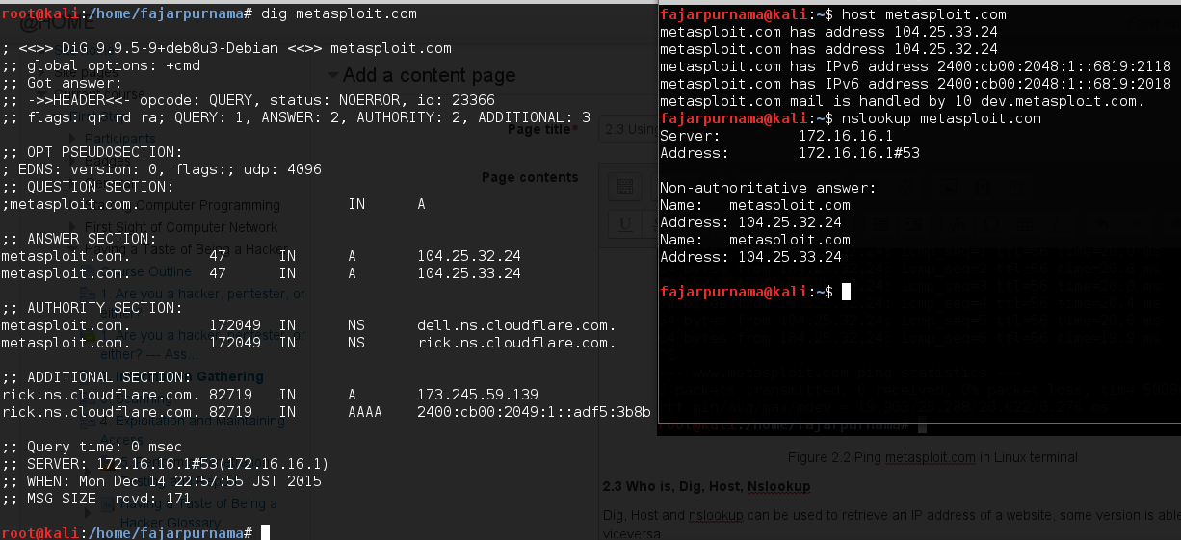Viewport: 1181px width, 540px height.
Task: Click the IPv6 address 2400:cb00:2048:1::6819:2118
Action: point(1054,66)
